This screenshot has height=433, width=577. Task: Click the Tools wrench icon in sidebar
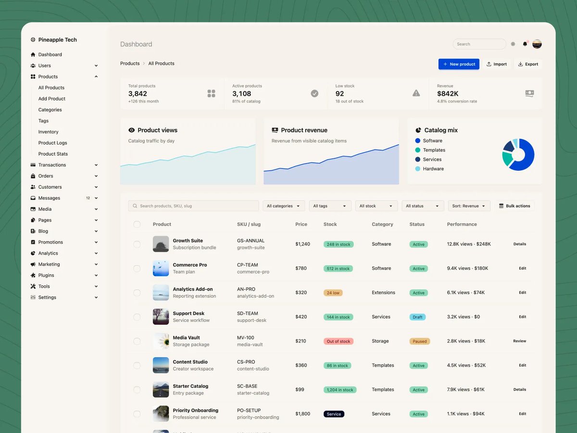pyautogui.click(x=33, y=287)
